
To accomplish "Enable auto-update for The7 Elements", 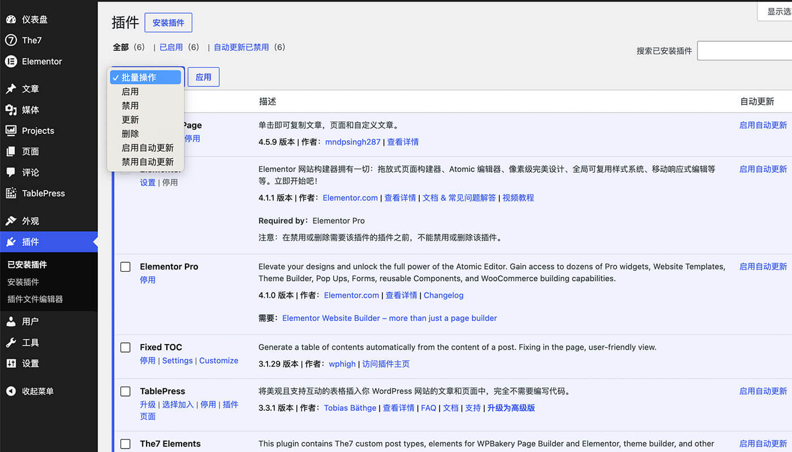I will 763,444.
